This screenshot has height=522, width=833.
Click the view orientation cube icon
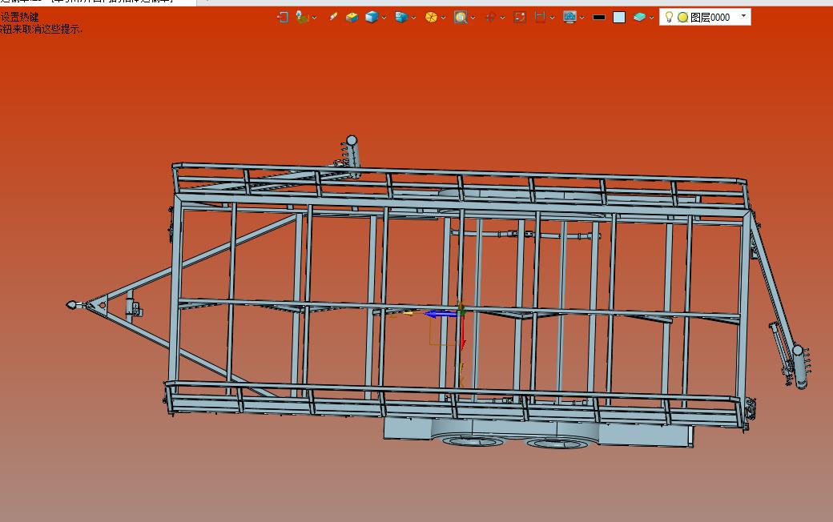pyautogui.click(x=401, y=17)
